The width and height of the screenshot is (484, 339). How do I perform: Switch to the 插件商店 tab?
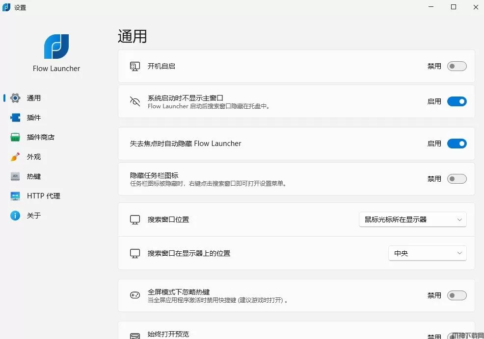pos(40,137)
